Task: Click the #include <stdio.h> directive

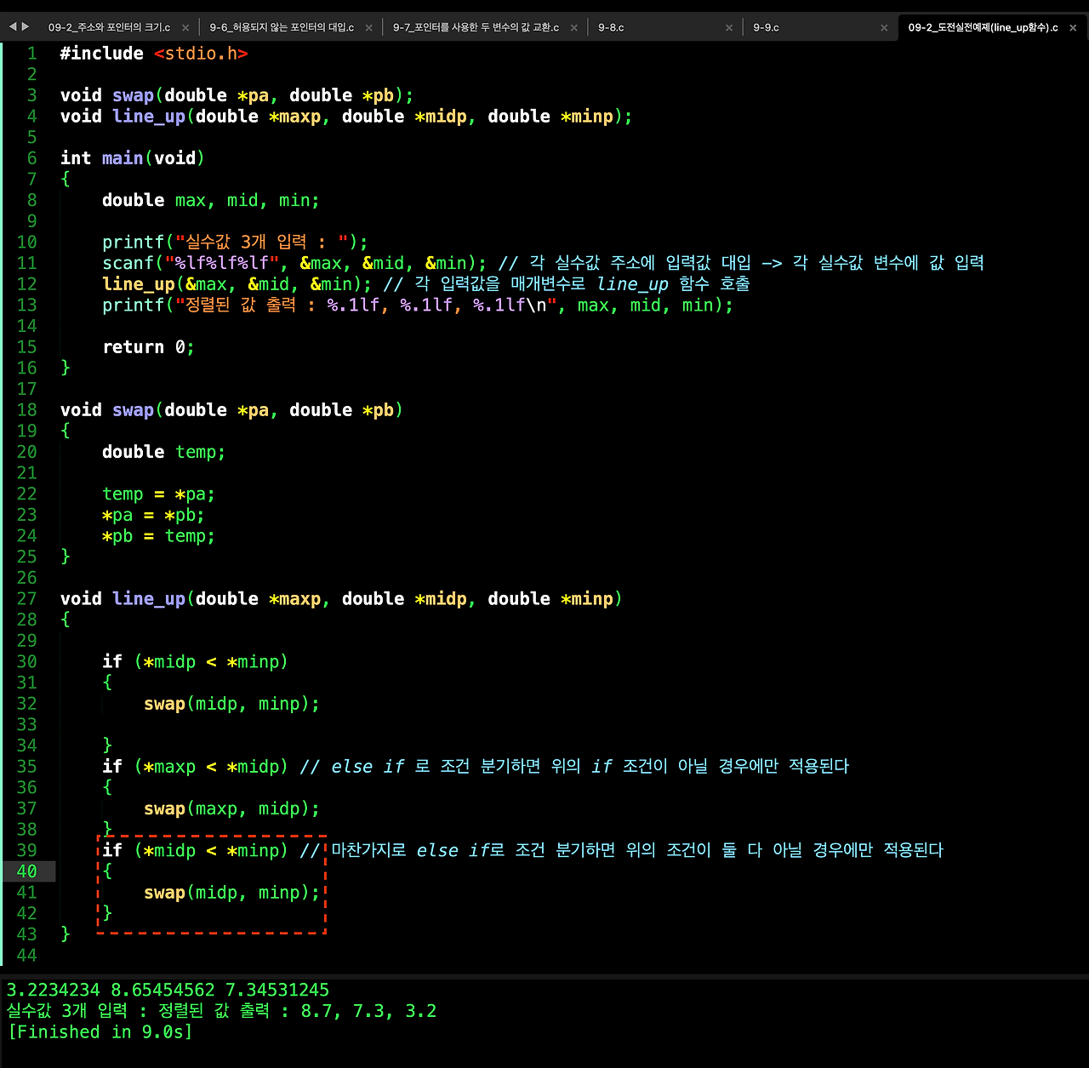Action: point(153,53)
